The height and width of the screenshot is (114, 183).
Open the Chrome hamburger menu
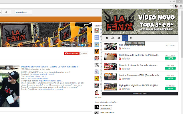(181, 6)
